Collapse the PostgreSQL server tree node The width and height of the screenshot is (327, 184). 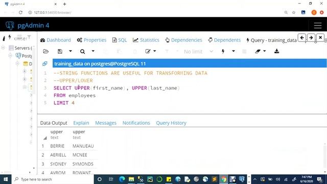click(x=10, y=56)
